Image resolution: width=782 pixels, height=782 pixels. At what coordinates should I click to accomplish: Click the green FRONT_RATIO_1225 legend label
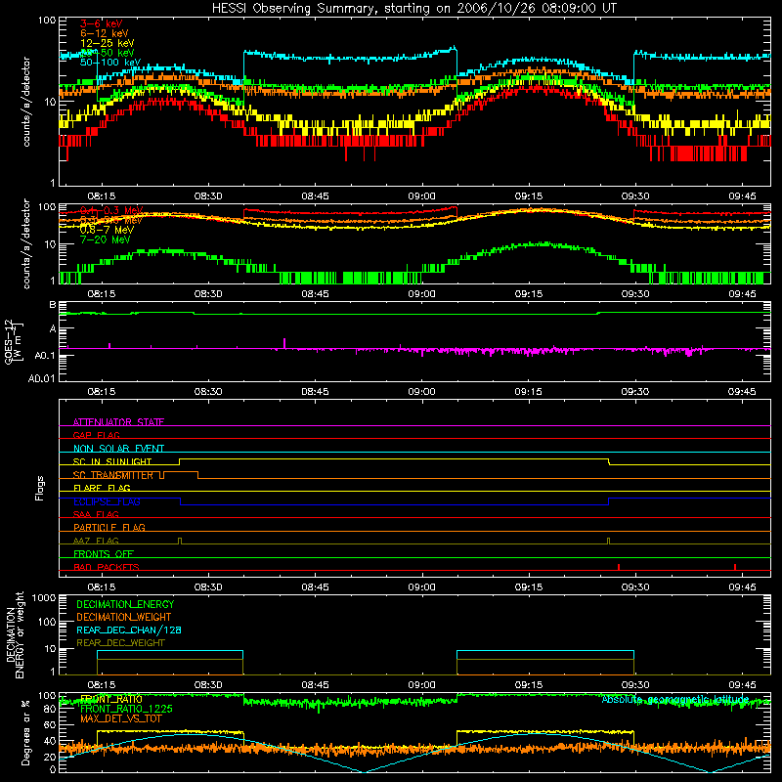point(126,709)
